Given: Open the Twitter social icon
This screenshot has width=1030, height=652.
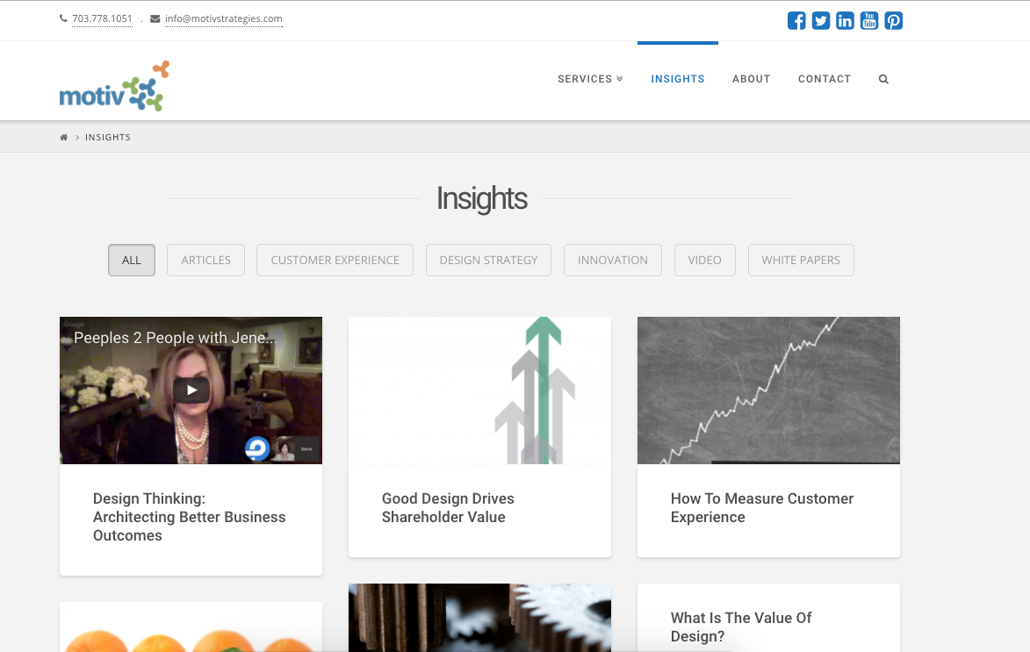Looking at the screenshot, I should click(x=820, y=21).
